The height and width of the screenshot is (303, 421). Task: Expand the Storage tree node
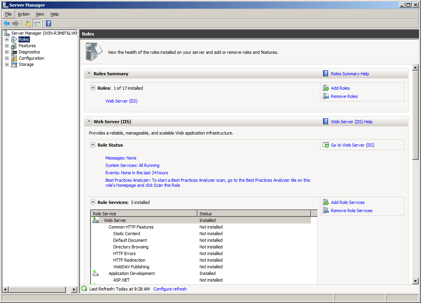coord(7,64)
